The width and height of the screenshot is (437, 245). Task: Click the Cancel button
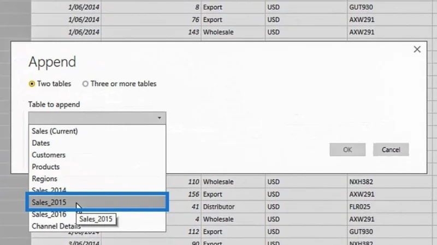tap(391, 150)
